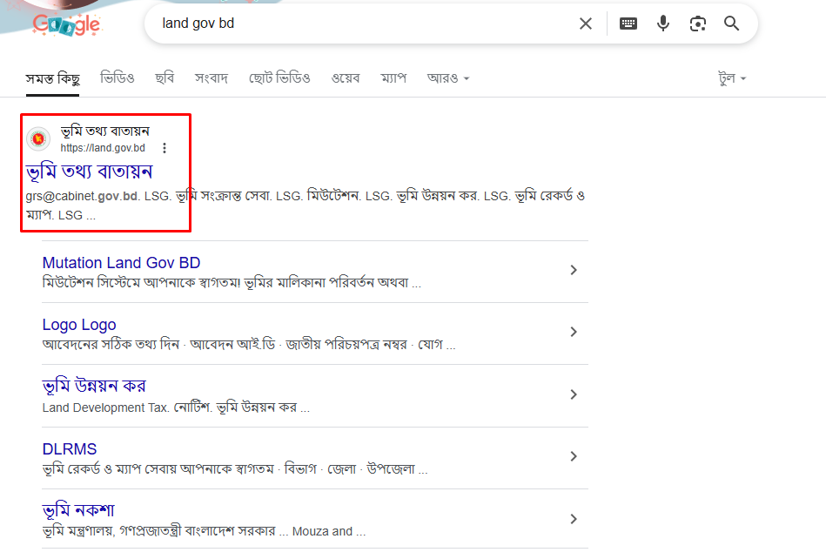Clear the search box with the X icon
This screenshot has width=826, height=559.
[585, 24]
